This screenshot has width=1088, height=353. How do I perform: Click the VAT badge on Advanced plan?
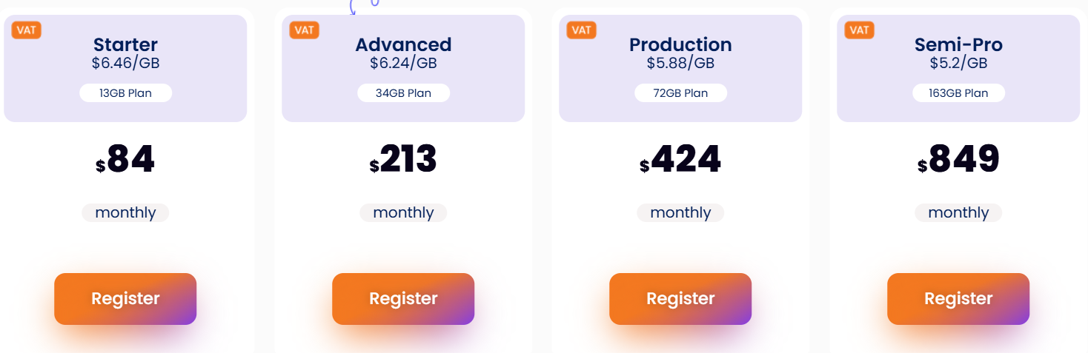(x=304, y=30)
